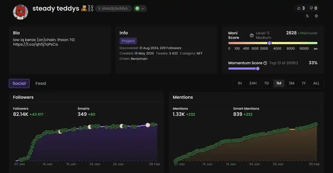Click the Moni Score help icon
The height and width of the screenshot is (173, 333).
252,35
